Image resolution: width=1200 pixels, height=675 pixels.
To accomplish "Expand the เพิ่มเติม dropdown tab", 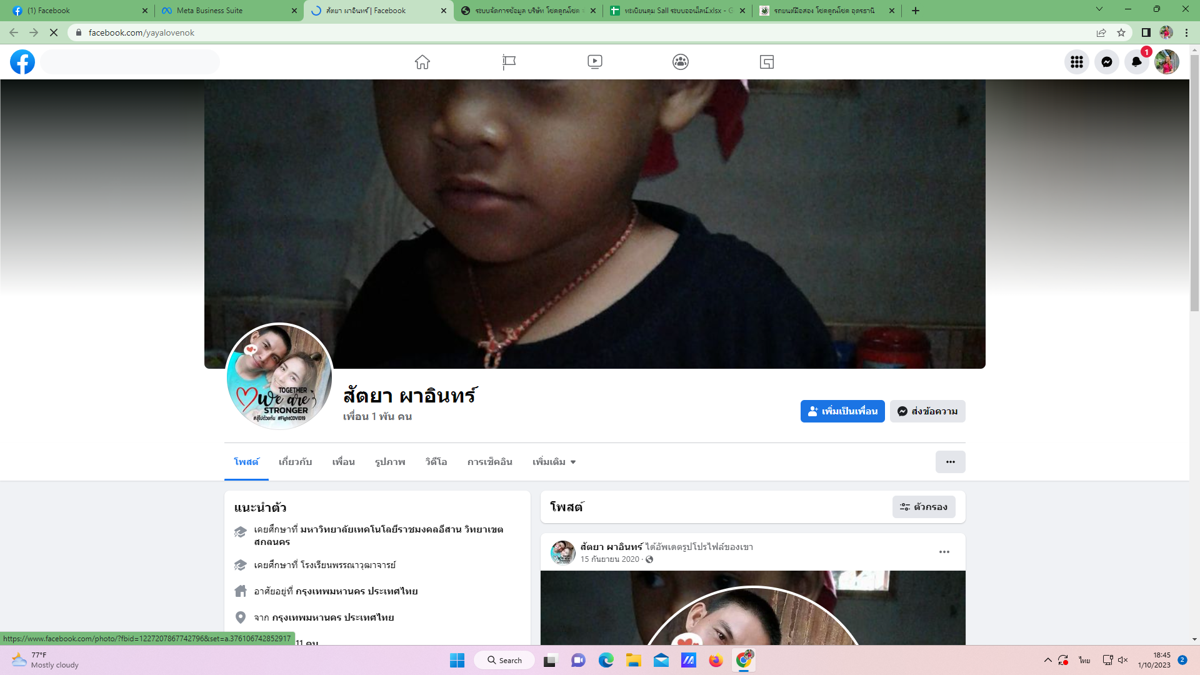I will click(554, 462).
